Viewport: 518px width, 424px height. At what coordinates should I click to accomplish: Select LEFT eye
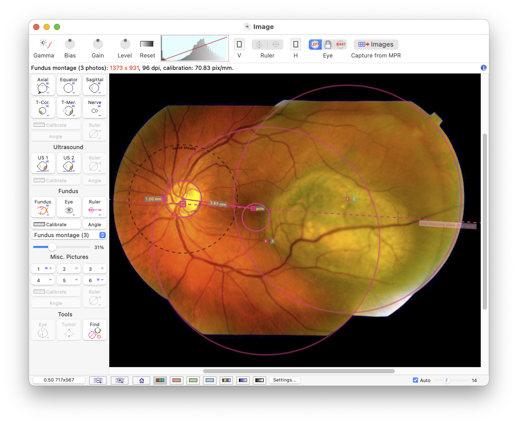(x=315, y=44)
